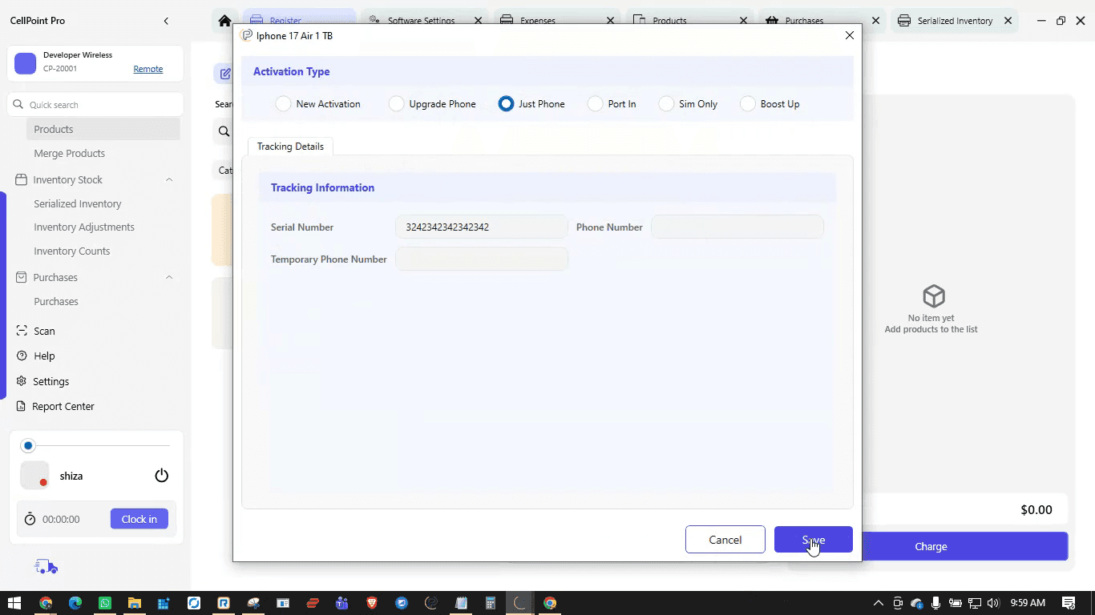Select the Port In radio button
Viewport: 1095px width, 615px height.
point(595,104)
